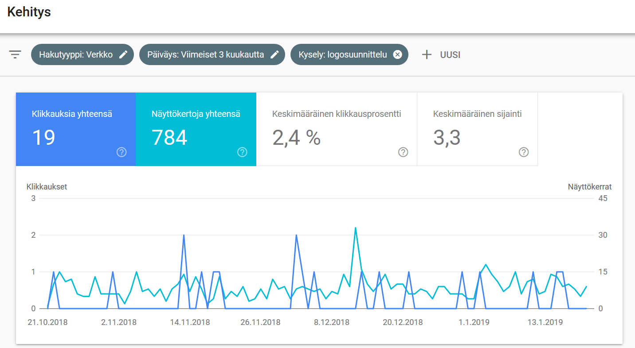Screen dimensions: 635x348
Task: Click the Hakutyyppi: Verkko filter chip
Action: [x=82, y=54]
